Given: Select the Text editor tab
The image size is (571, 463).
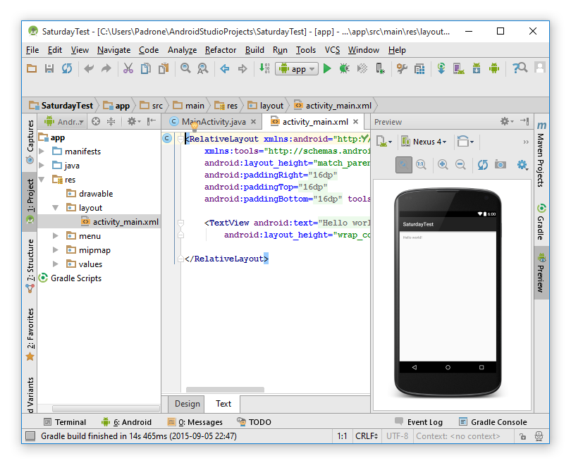Looking at the screenshot, I should (223, 404).
